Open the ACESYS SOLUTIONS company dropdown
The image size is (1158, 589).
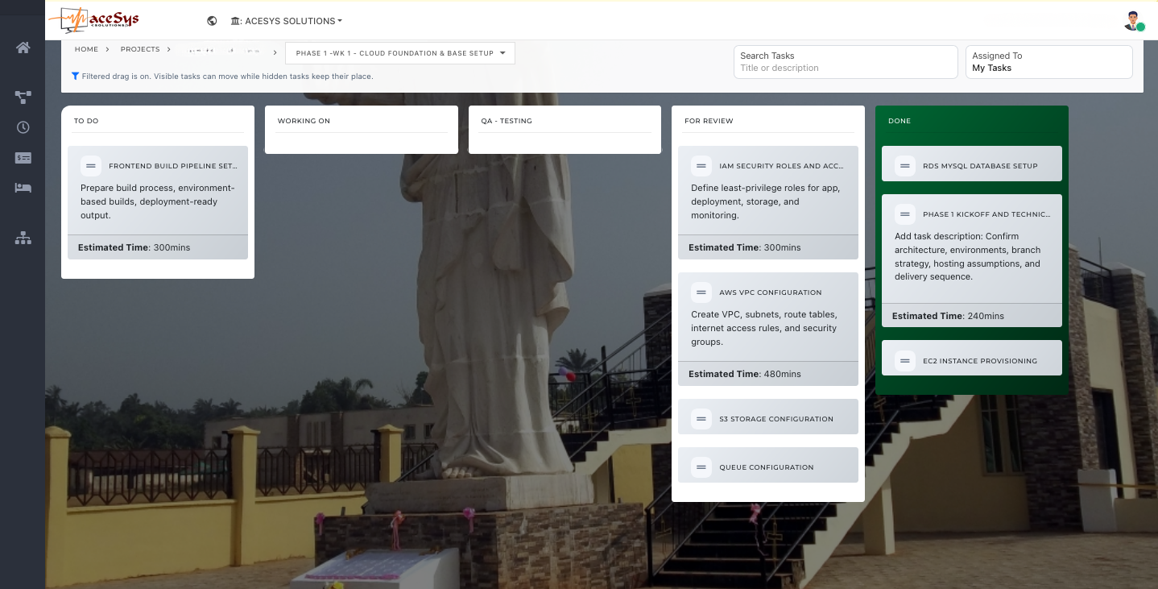(x=286, y=21)
